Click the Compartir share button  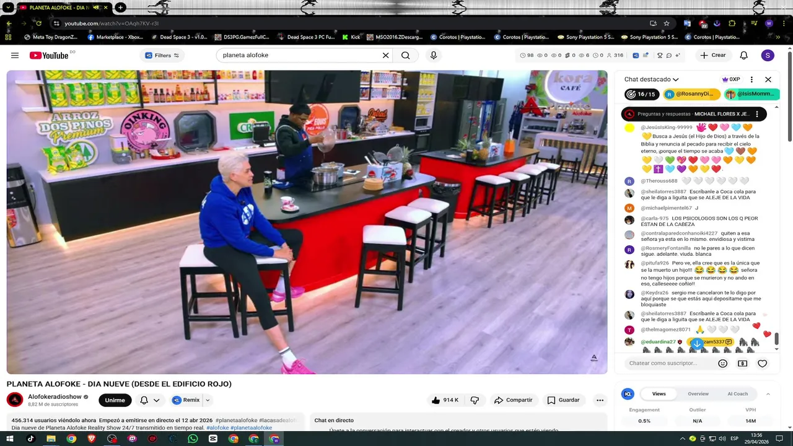513,400
